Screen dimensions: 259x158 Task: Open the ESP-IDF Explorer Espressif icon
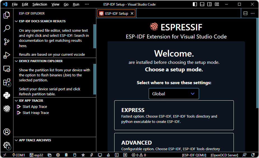(7, 109)
